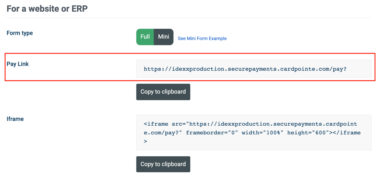The image size is (379, 177).
Task: Click the "For a website or ERP" heading
Action: pos(47,9)
